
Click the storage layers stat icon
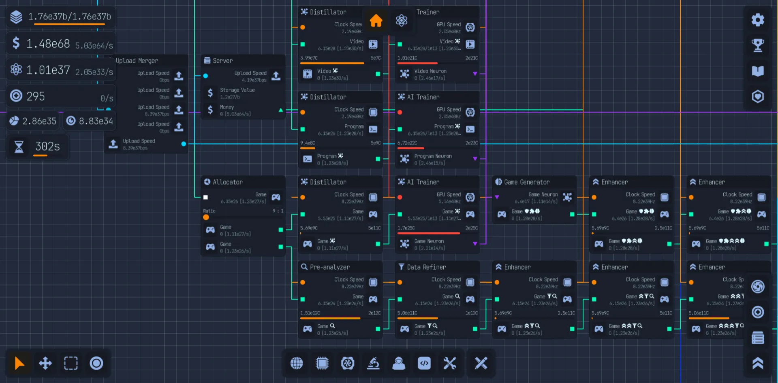[x=16, y=17]
